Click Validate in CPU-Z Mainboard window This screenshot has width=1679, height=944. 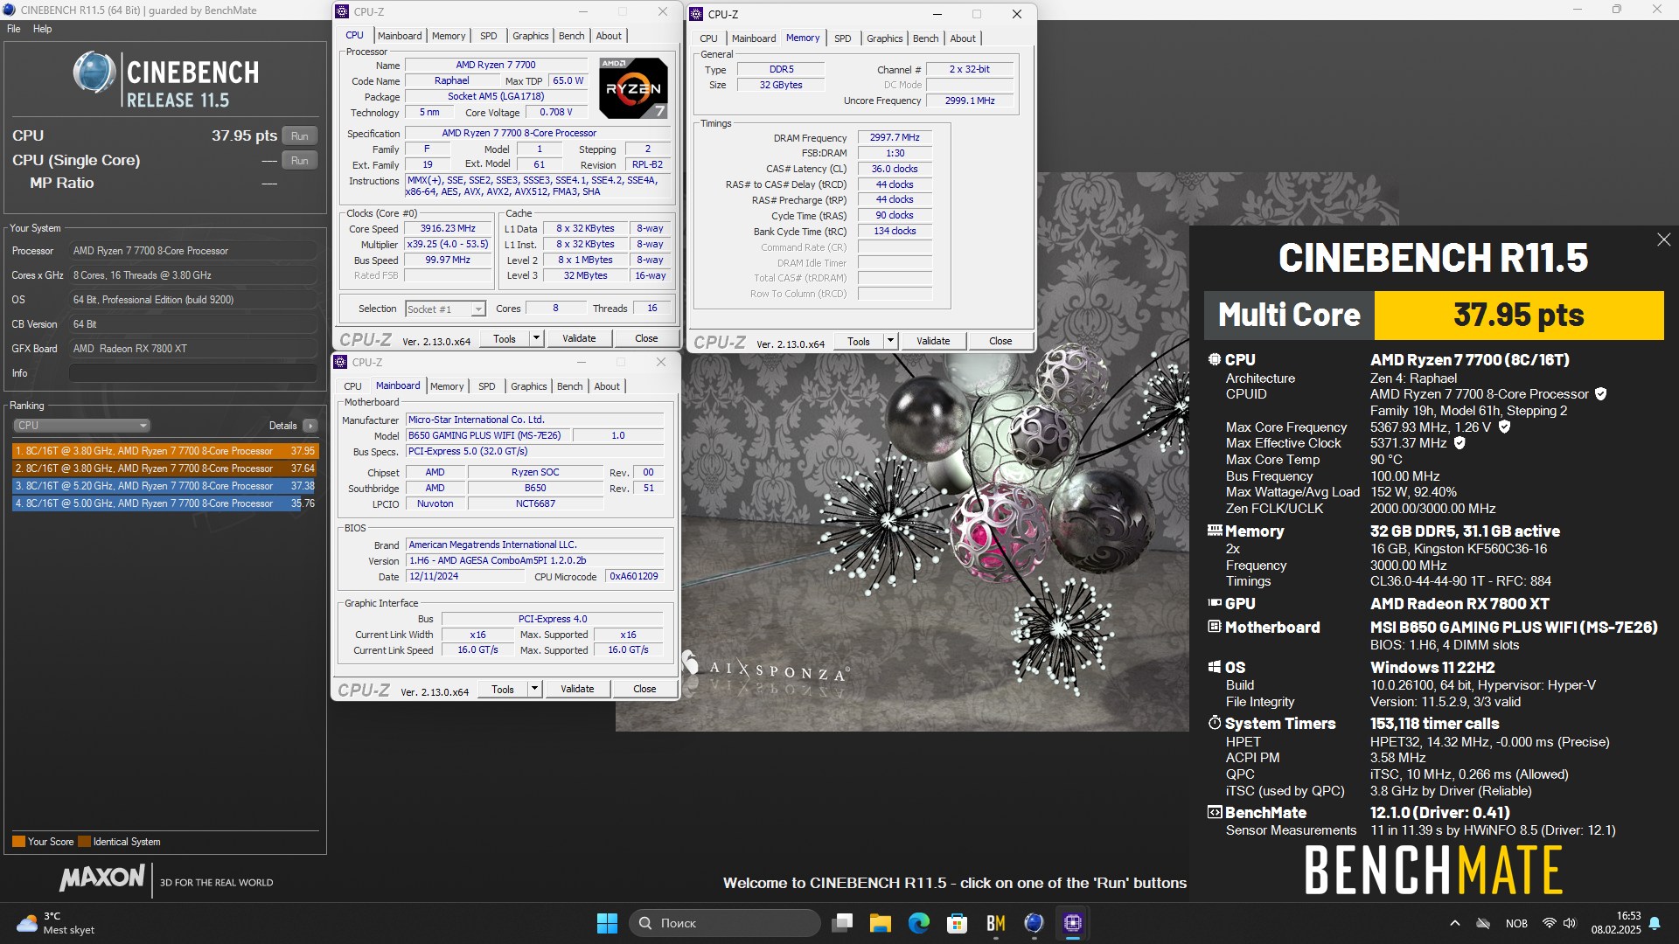pos(577,690)
